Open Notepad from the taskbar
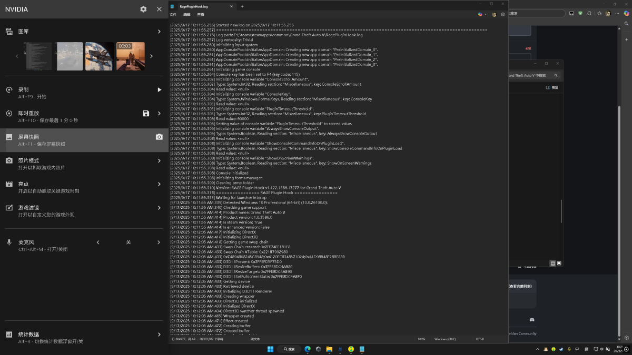 362,349
